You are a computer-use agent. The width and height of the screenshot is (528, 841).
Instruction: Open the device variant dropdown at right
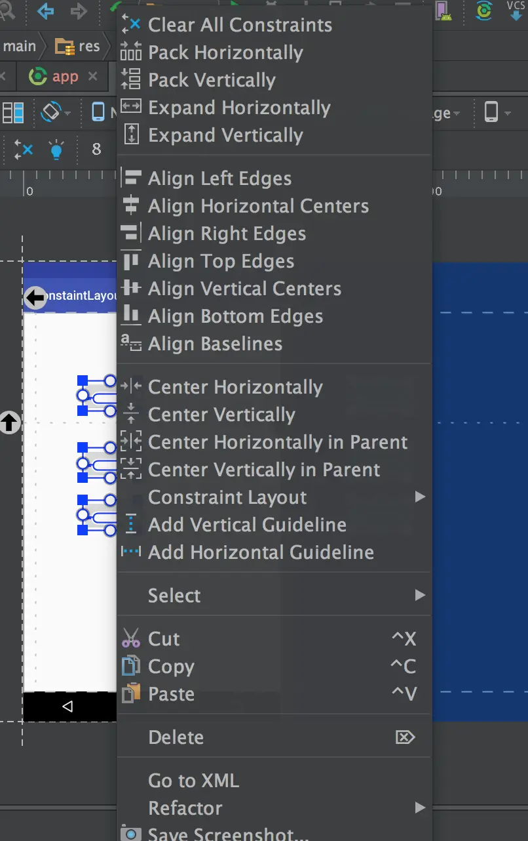tap(497, 112)
